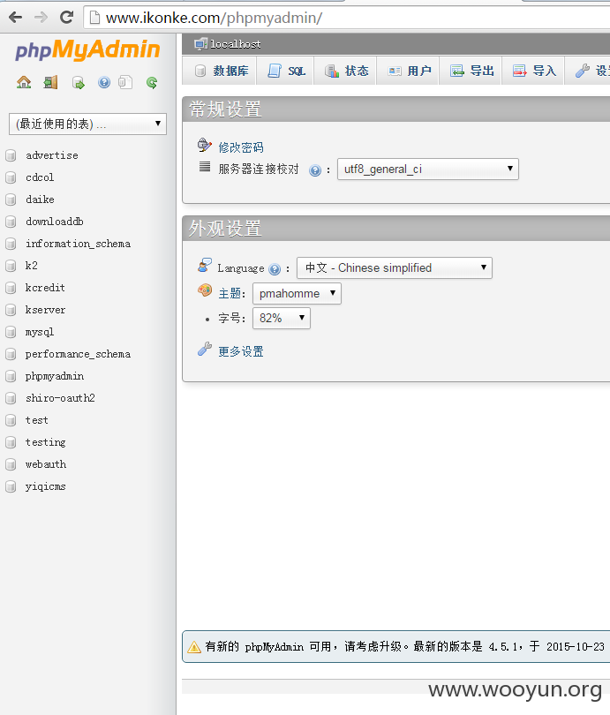Click the k2 database icon
The height and width of the screenshot is (715, 610).
tap(11, 266)
